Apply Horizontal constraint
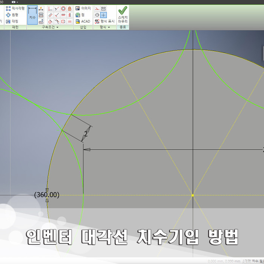This screenshot has width=264, height=264. 63,15
